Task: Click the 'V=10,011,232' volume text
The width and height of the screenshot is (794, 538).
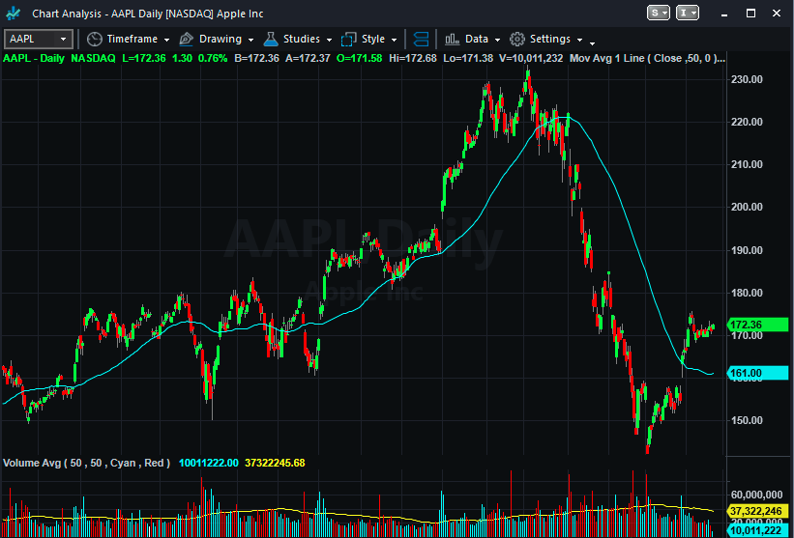Action: tap(531, 58)
